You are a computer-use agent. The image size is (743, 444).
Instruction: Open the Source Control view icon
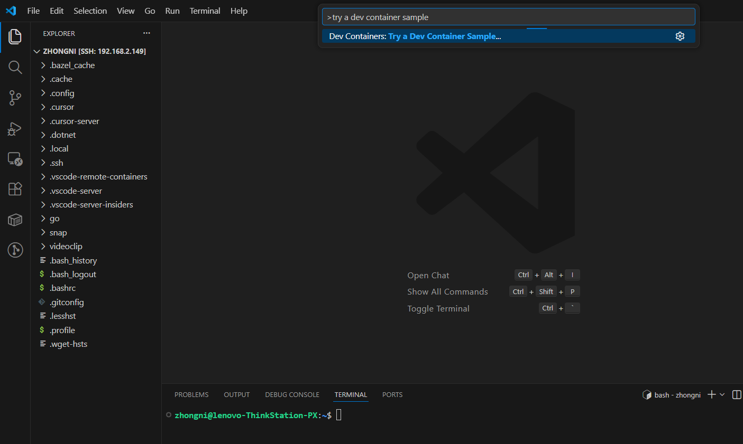[15, 98]
